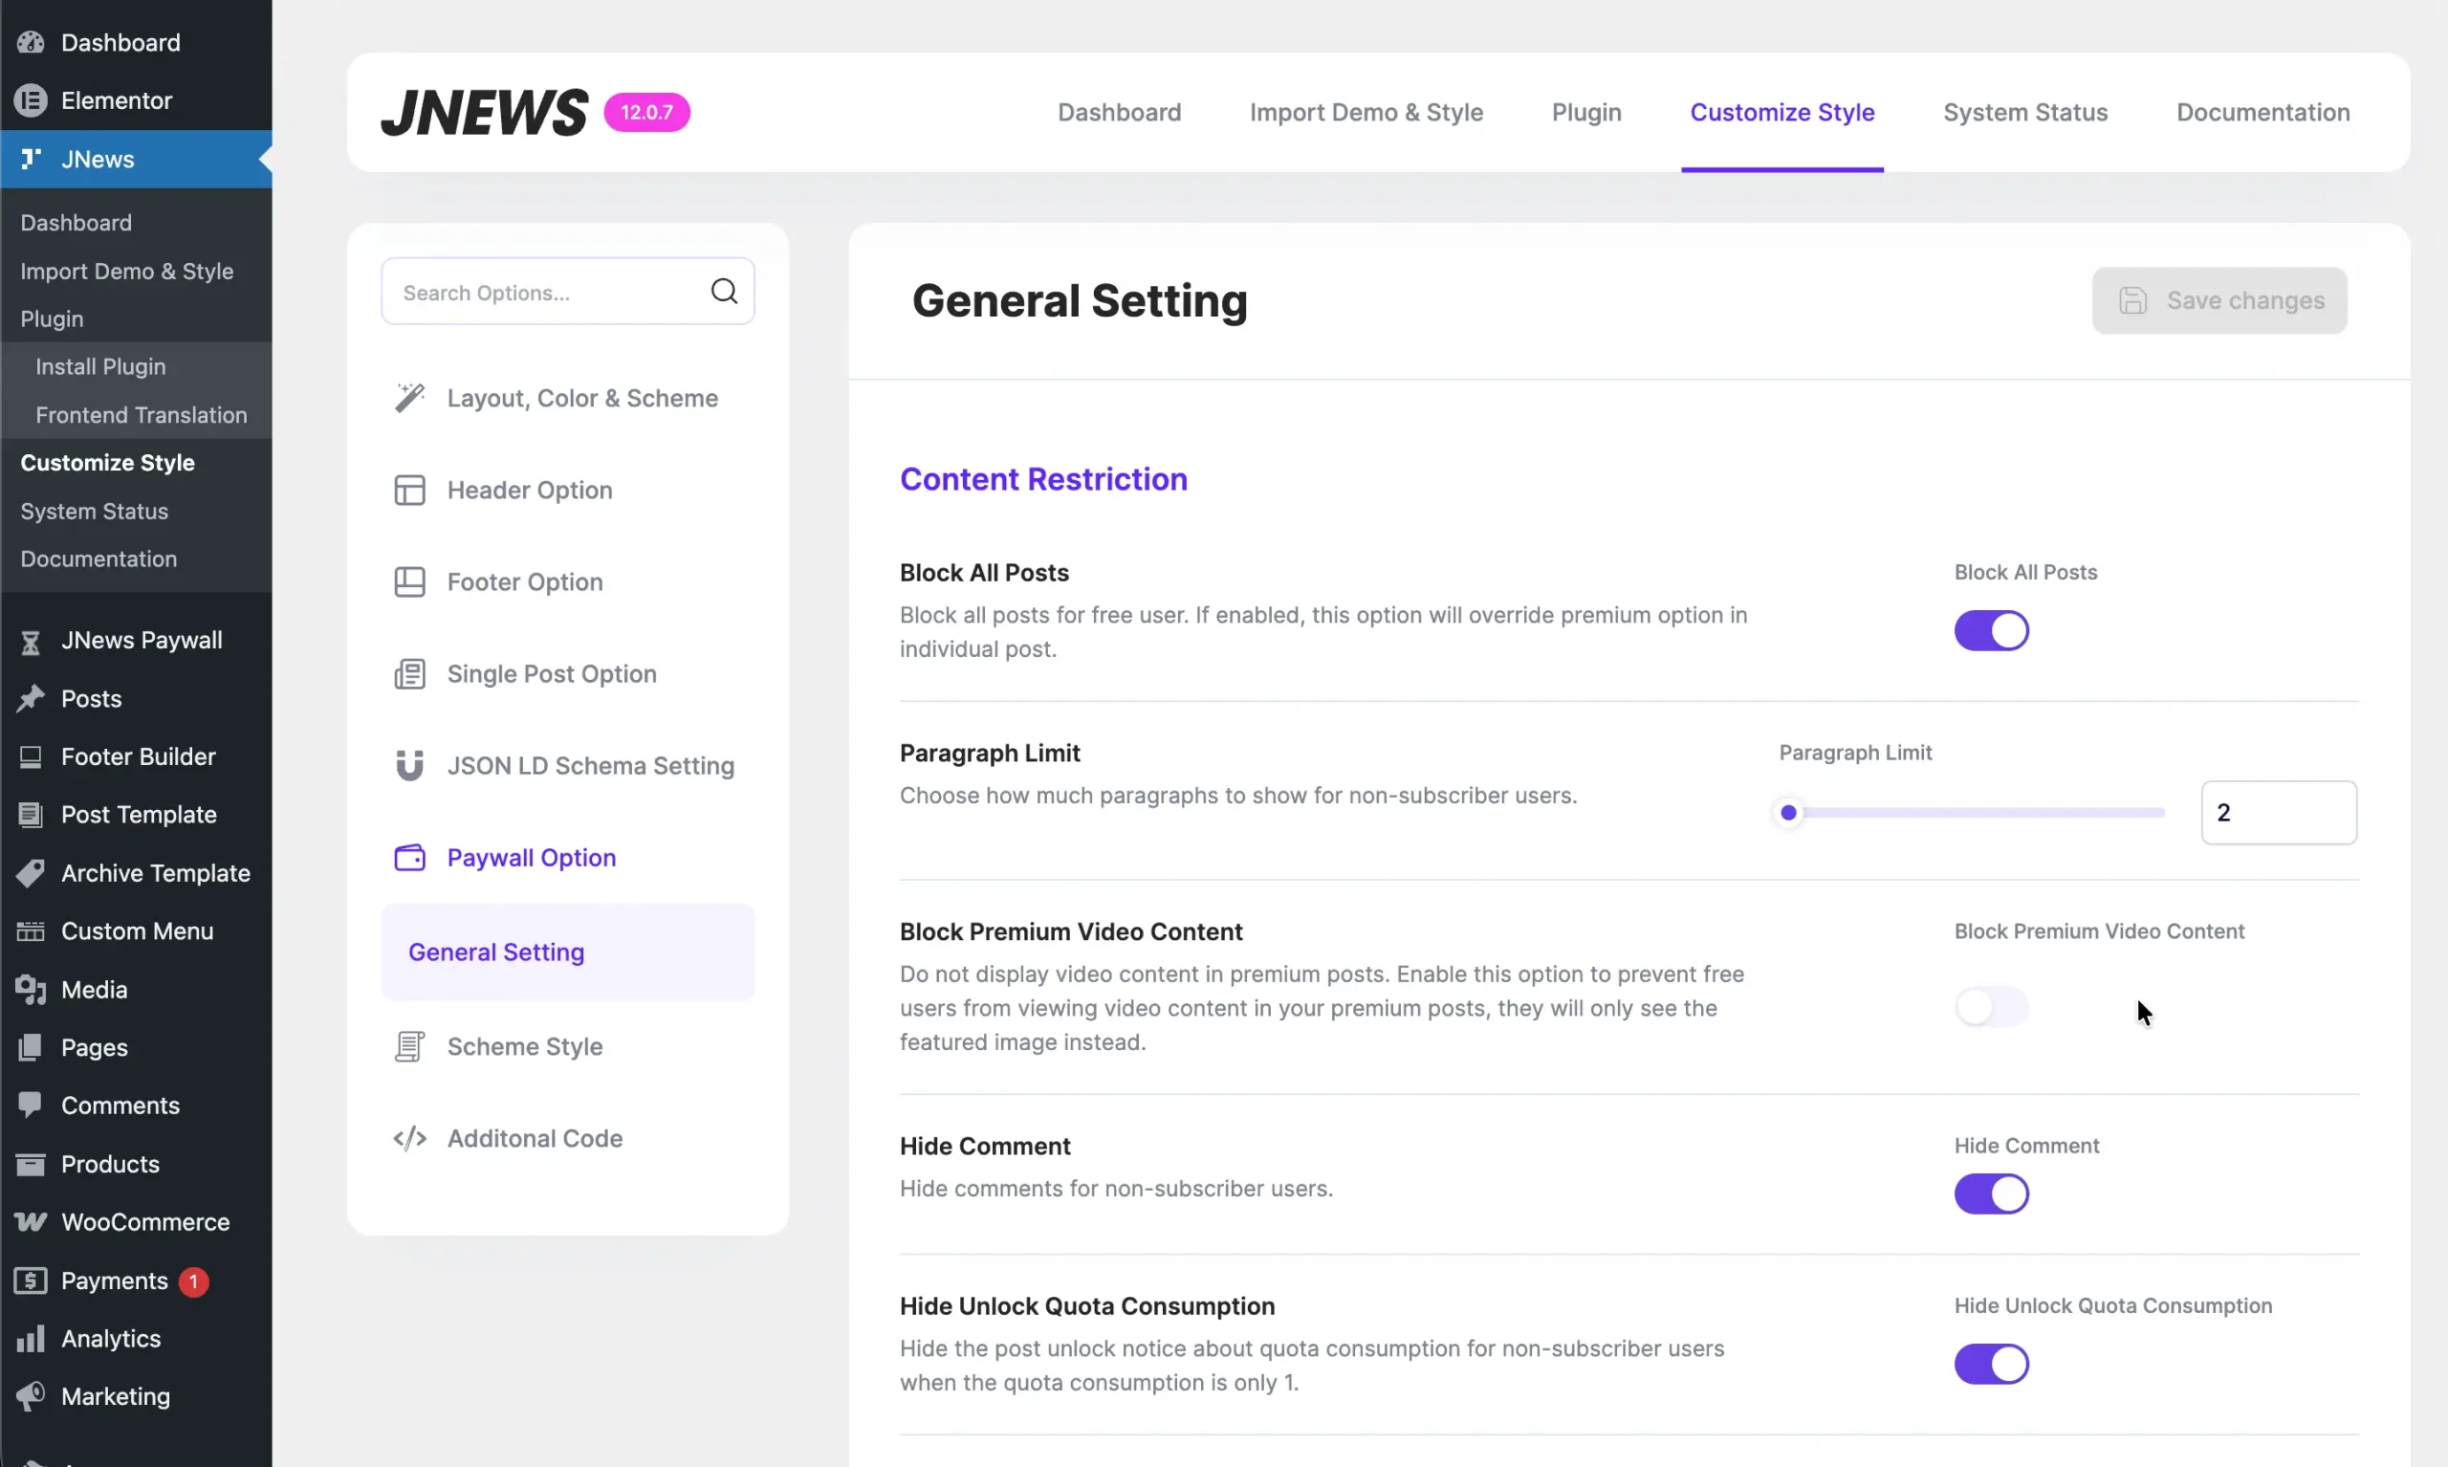Open Single Post Option document icon
The width and height of the screenshot is (2448, 1467).
[x=409, y=673]
